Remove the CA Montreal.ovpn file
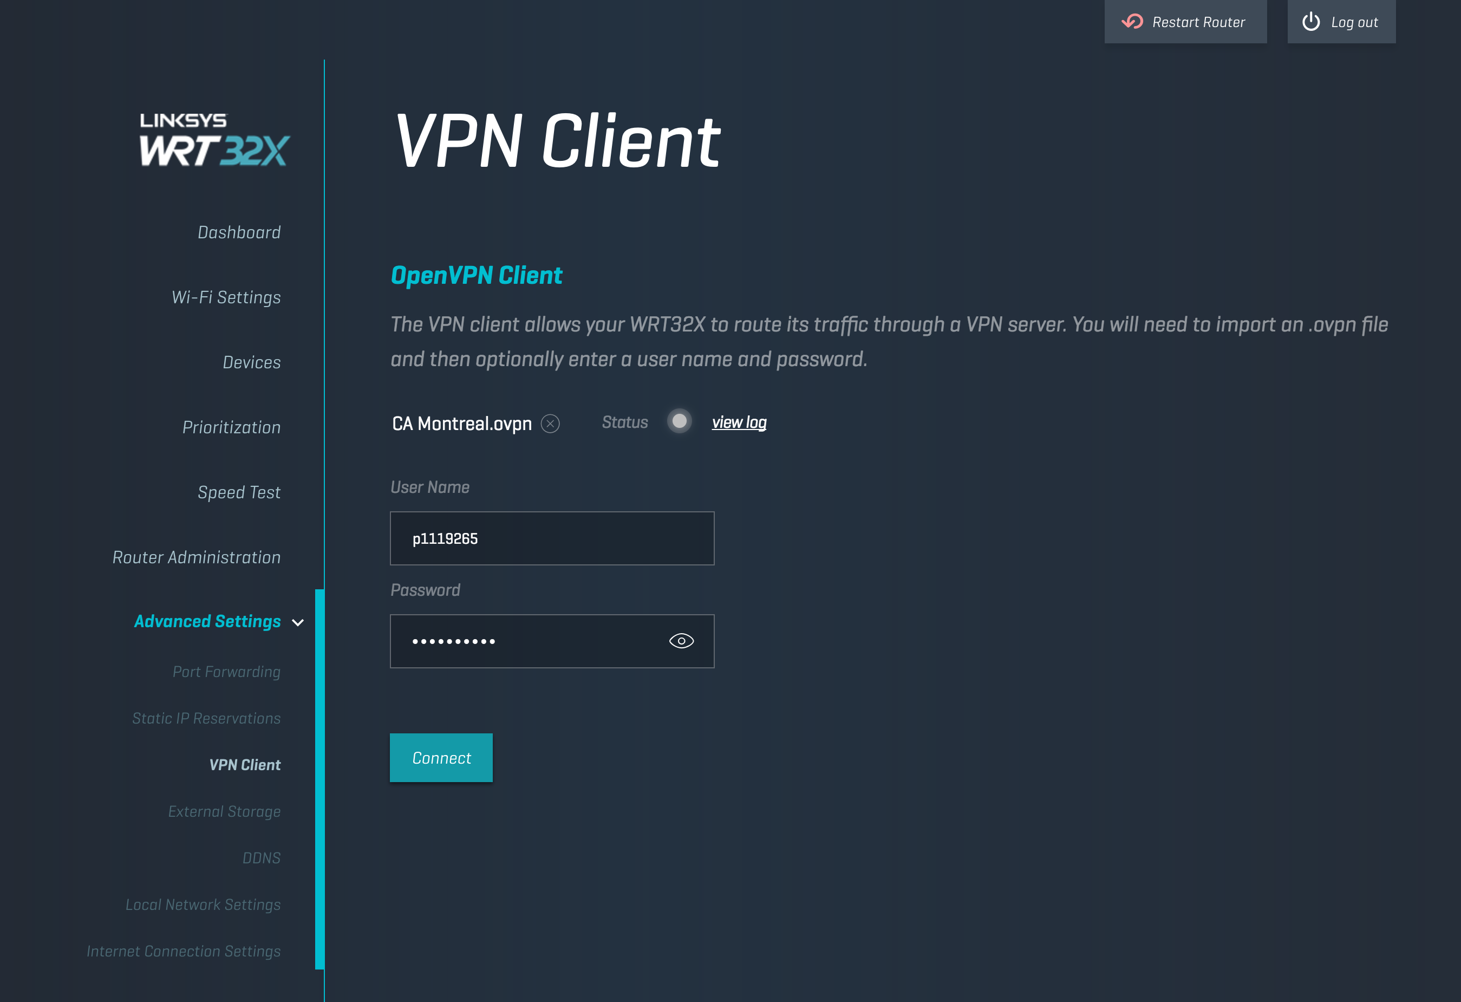 pos(550,424)
